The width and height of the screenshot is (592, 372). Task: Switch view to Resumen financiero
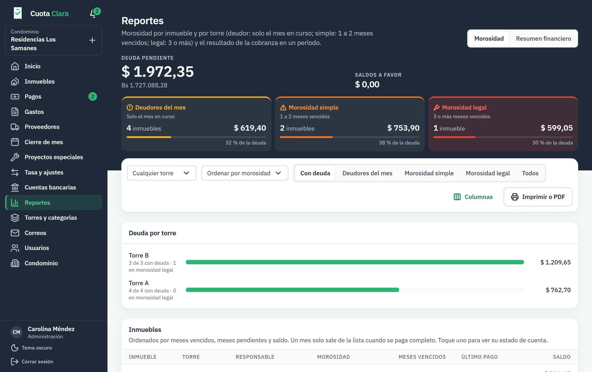(x=543, y=39)
